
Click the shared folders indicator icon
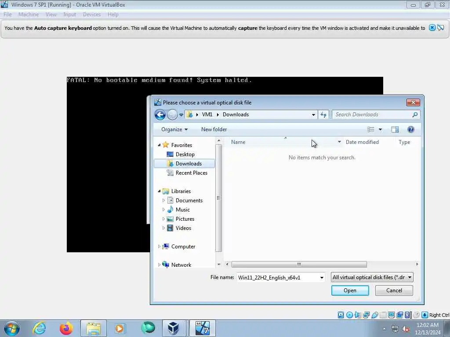[383, 315]
